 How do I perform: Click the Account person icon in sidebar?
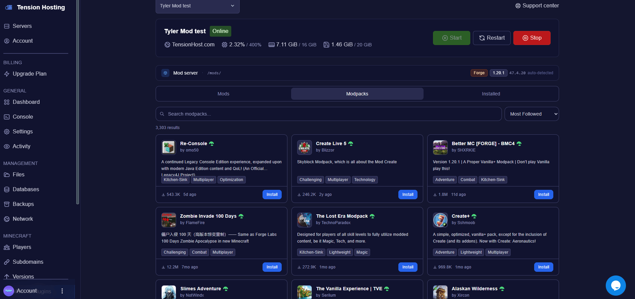(7, 41)
